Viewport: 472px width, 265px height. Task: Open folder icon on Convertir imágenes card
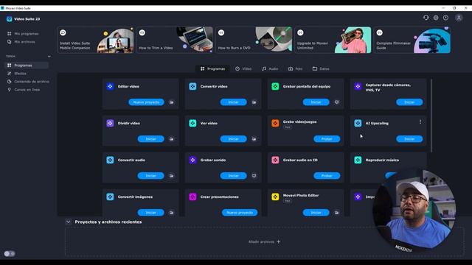pyautogui.click(x=171, y=213)
